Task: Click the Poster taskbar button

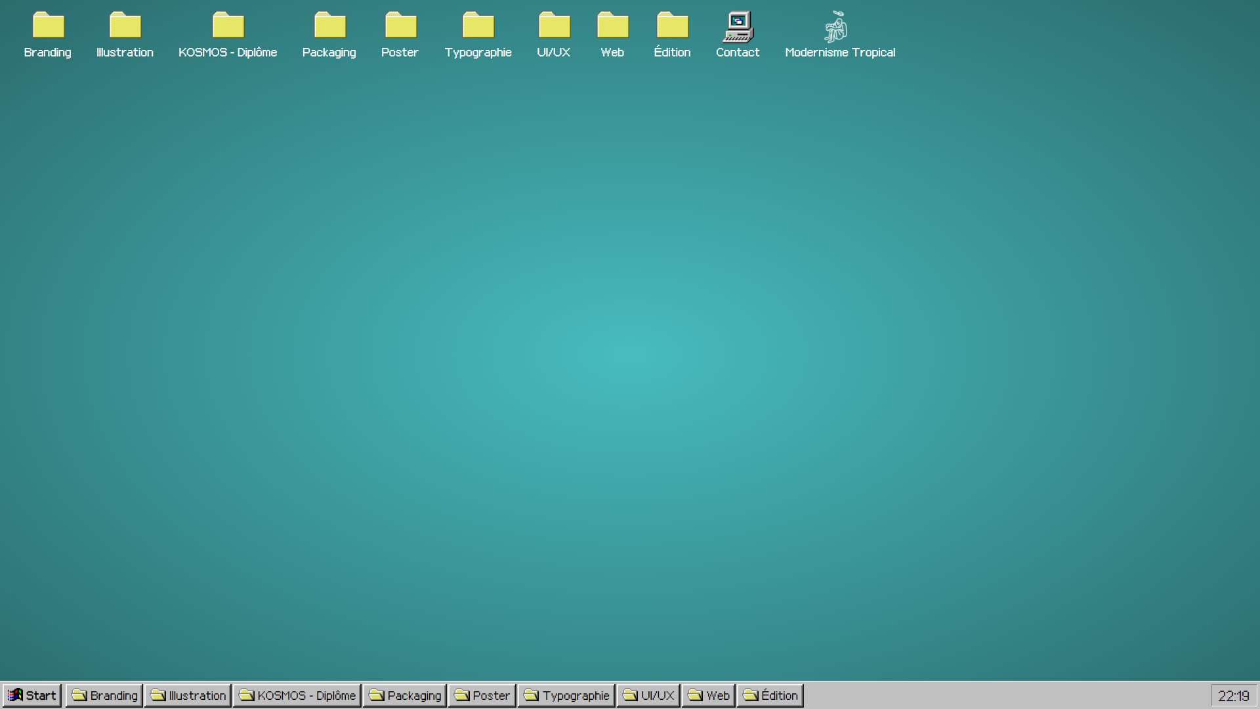Action: coord(482,695)
